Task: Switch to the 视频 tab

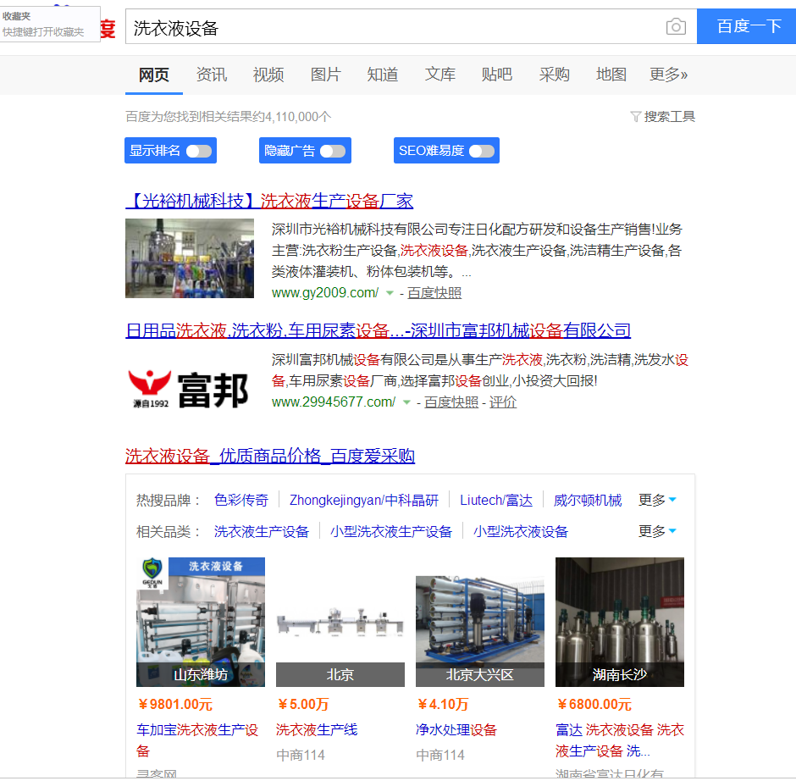Action: [x=268, y=75]
